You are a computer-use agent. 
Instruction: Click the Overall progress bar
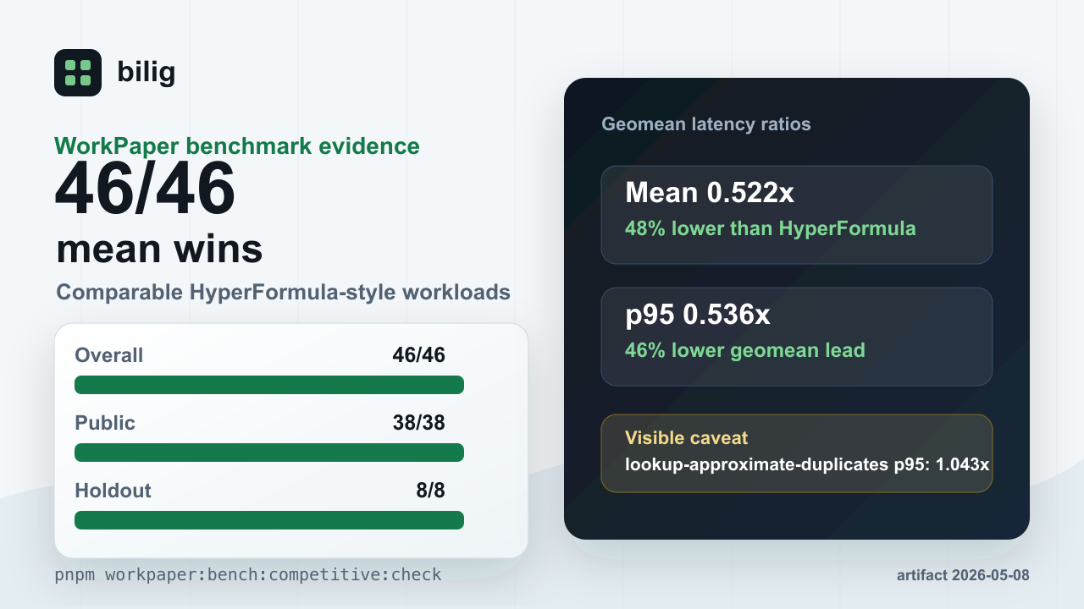[269, 385]
